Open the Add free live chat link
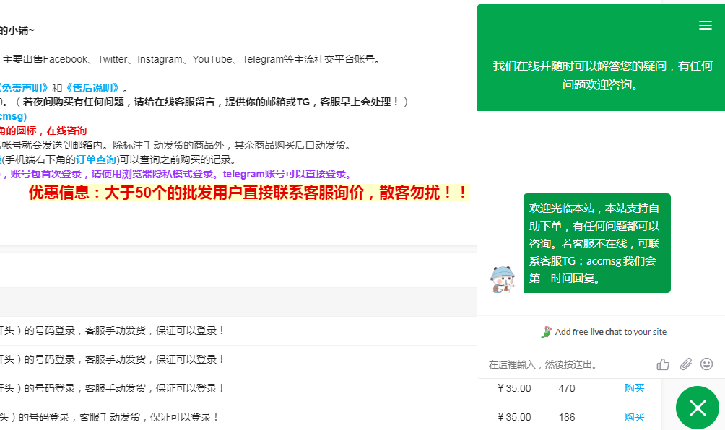This screenshot has height=430, width=725. point(604,332)
